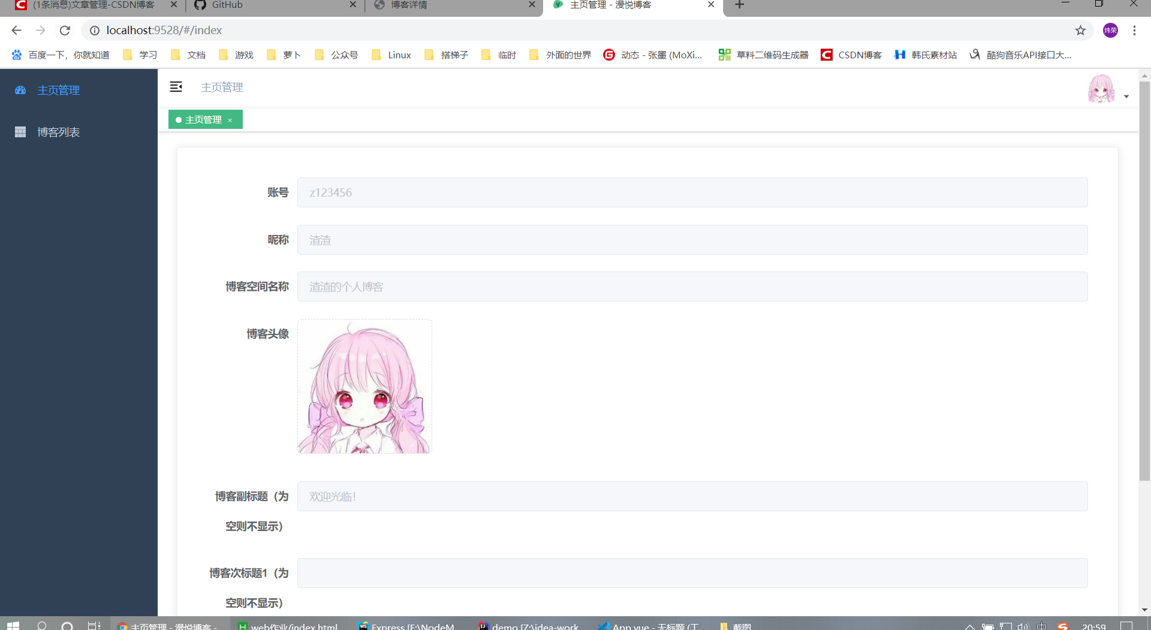This screenshot has width=1151, height=630.
Task: Click the Windows Start button
Action: [x=12, y=625]
